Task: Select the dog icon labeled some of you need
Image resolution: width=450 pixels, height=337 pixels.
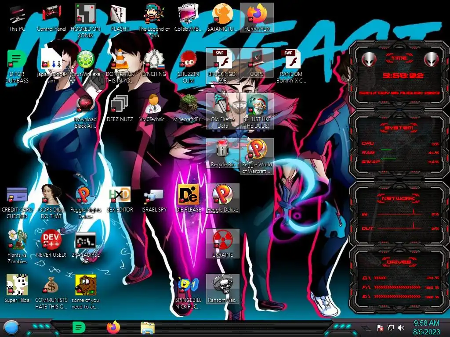Action: coord(86,292)
